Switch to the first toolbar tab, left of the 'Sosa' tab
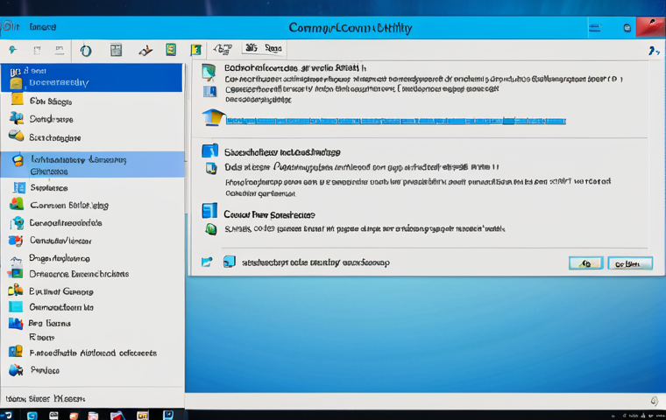 (x=252, y=48)
